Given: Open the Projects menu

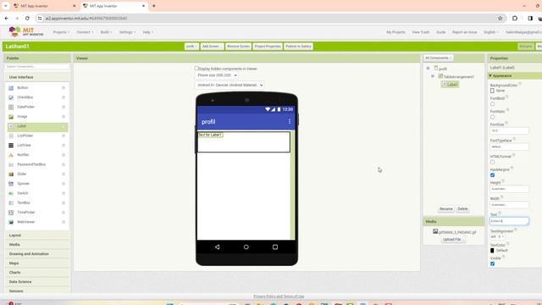Looking at the screenshot, I should point(61,32).
